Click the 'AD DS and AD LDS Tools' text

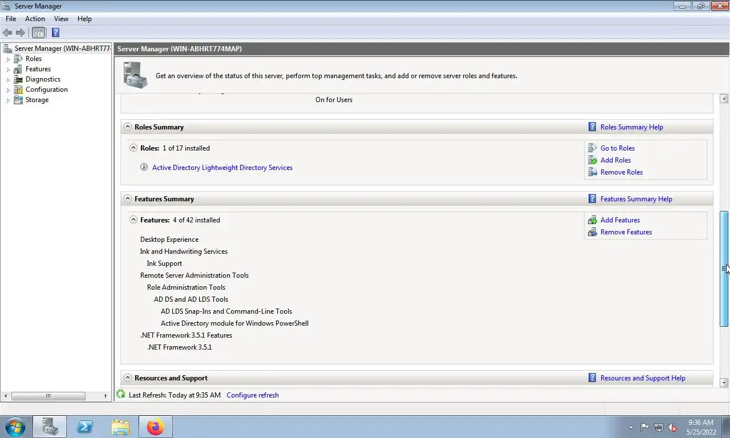[191, 299]
